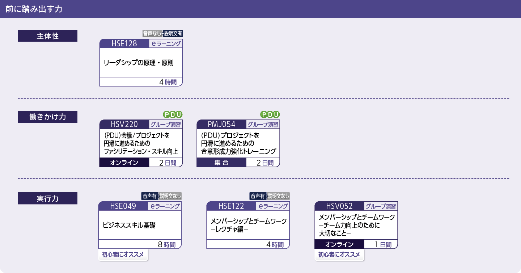Screen dimensions: 521x273
Task: Click eラーニング label on HSE122
Action: click(x=273, y=206)
